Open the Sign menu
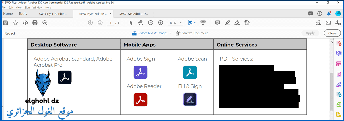Image resolution: width=344 pixels, height=121 pixels. pos(27,7)
